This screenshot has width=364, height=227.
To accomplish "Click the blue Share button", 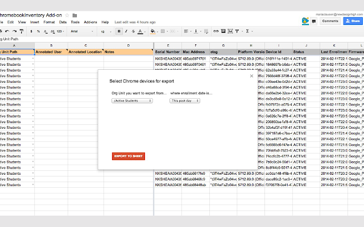I will click(353, 21).
